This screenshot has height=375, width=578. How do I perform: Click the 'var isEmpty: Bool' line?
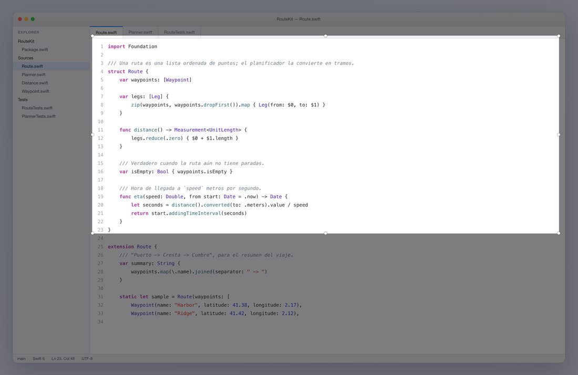(x=176, y=172)
